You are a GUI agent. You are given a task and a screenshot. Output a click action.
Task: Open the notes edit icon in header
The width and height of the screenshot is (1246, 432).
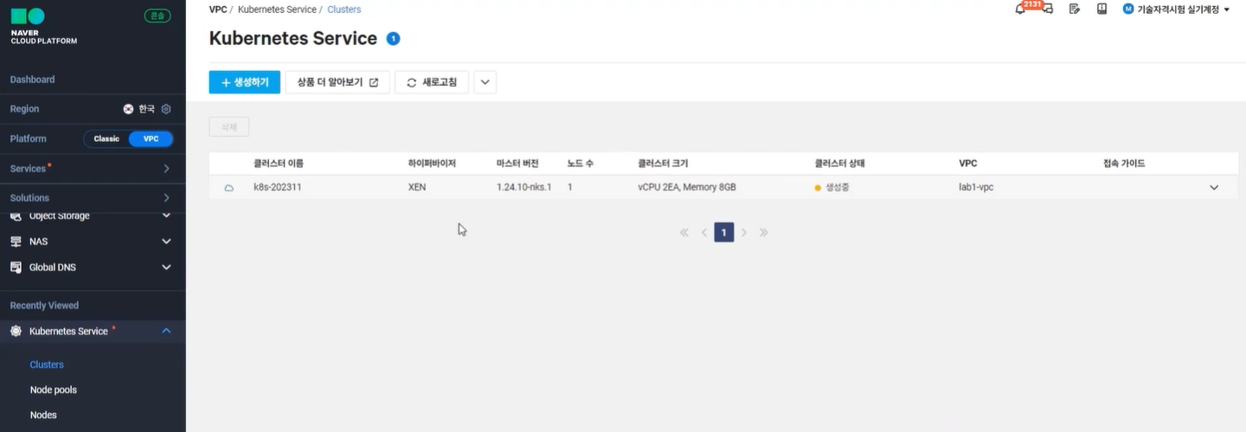tap(1075, 9)
